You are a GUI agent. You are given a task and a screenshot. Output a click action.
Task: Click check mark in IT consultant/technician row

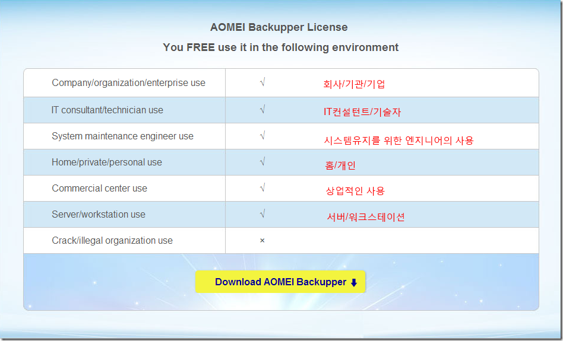click(262, 109)
